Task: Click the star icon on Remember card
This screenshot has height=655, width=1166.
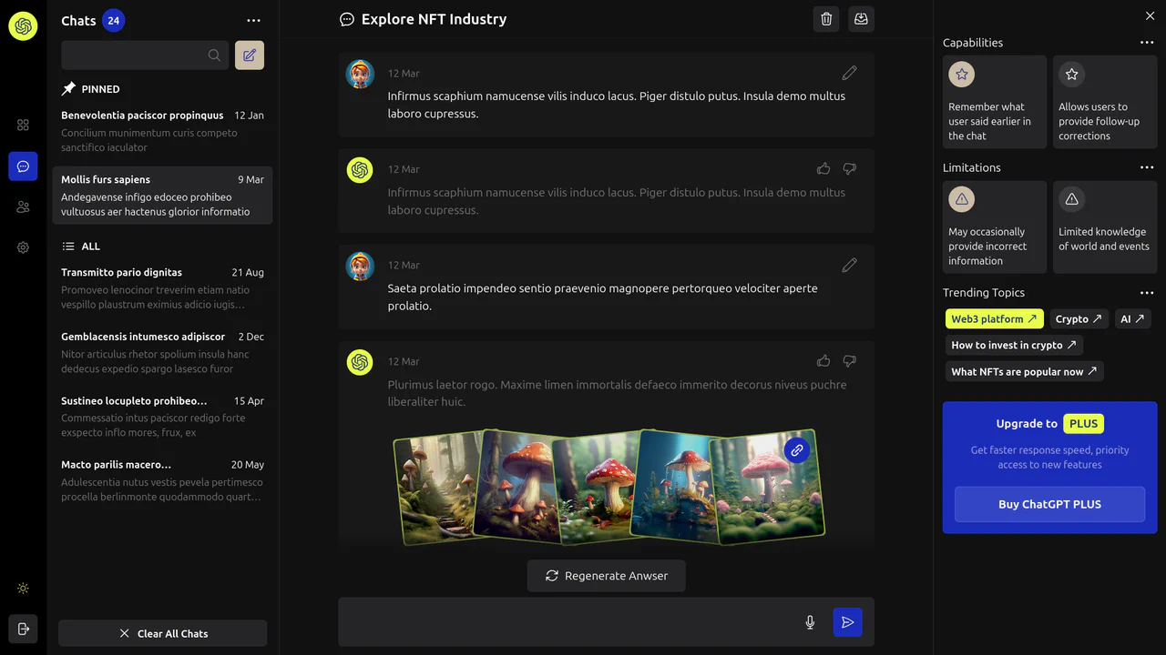Action: click(x=962, y=75)
